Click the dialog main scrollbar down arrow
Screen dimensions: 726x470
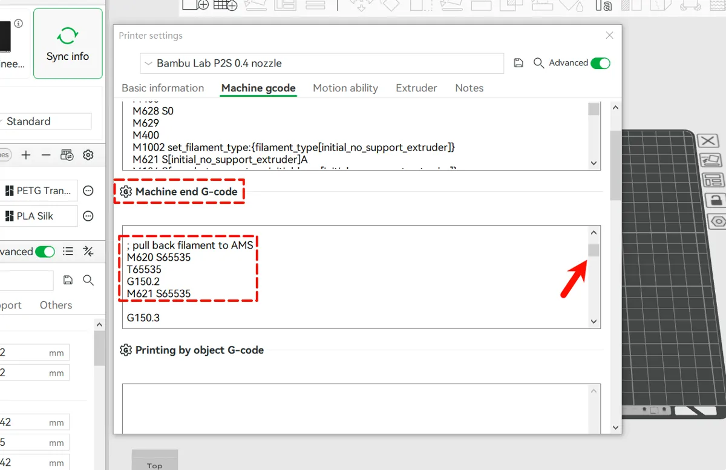(x=616, y=428)
